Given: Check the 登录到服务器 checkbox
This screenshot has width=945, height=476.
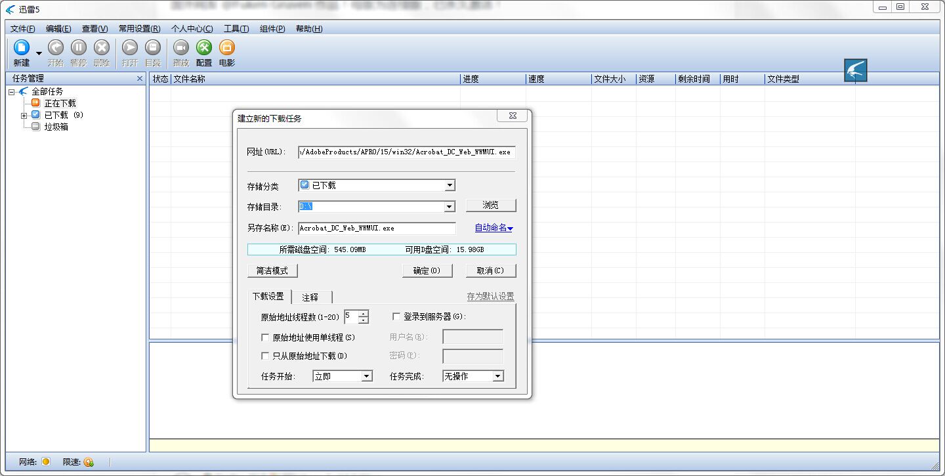Looking at the screenshot, I should pos(396,316).
